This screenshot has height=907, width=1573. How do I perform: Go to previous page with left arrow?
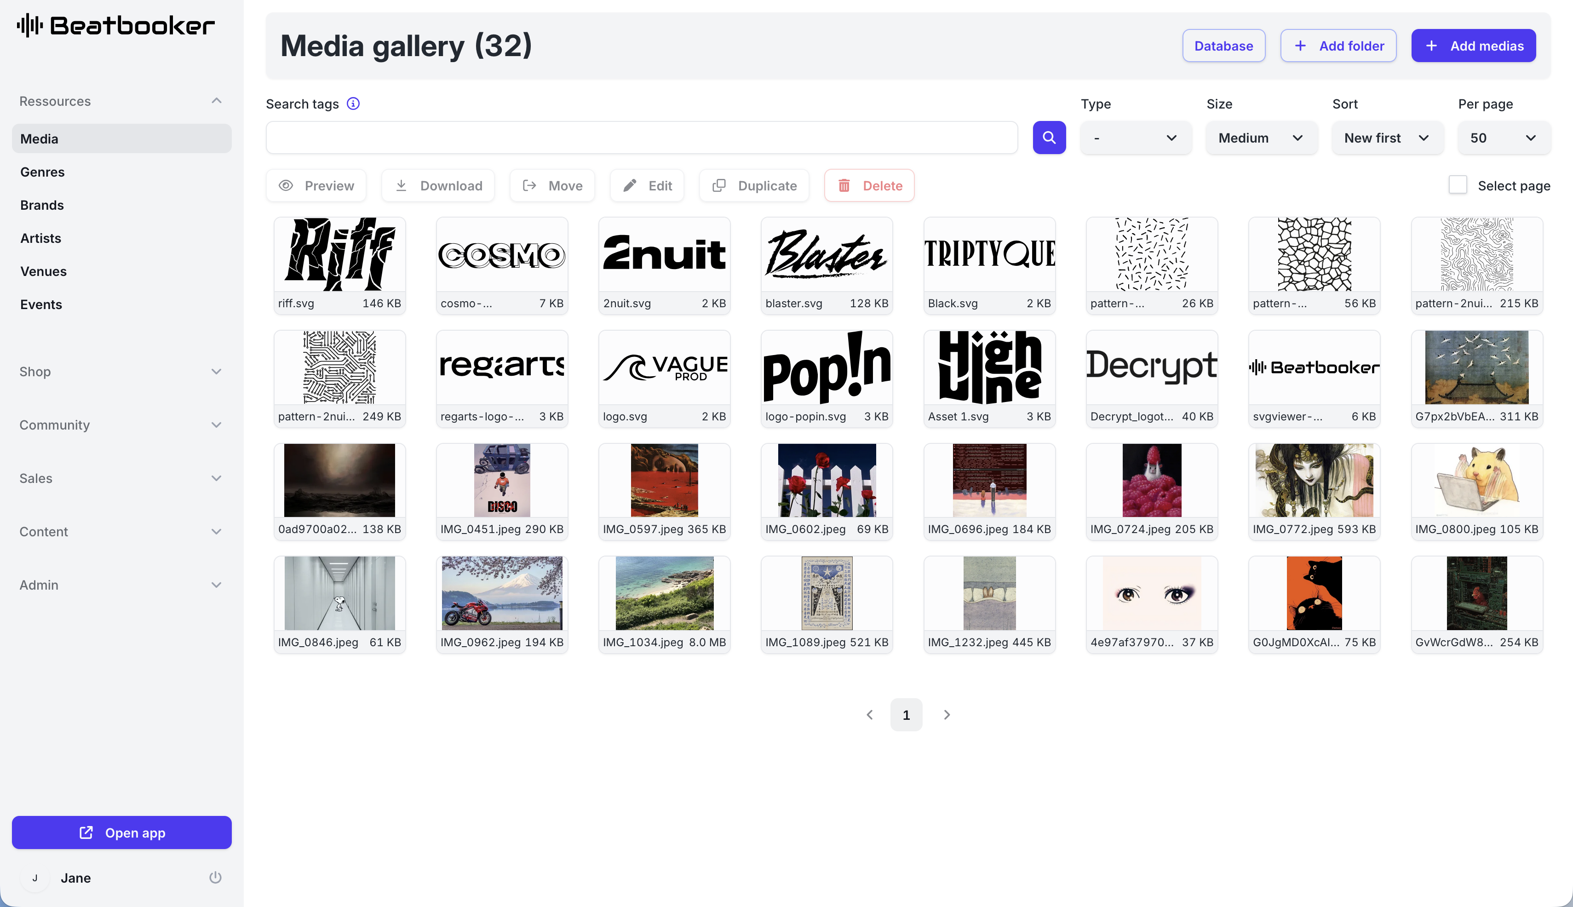[869, 714]
